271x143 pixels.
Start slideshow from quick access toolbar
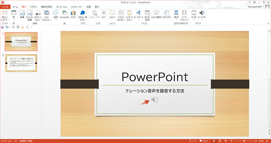tap(18, 27)
